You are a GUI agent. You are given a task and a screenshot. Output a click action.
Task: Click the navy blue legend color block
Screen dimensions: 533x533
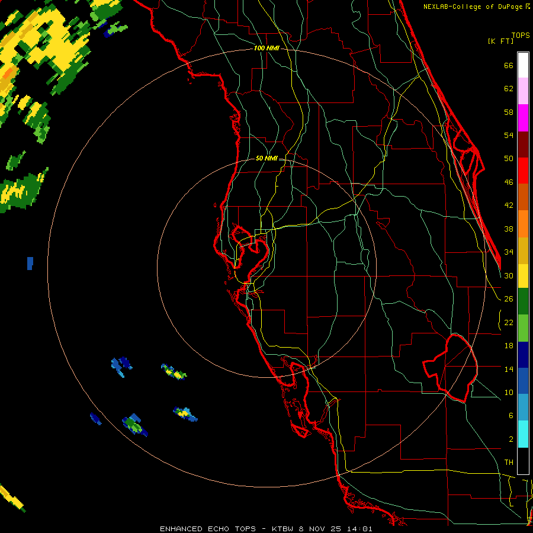point(523,355)
